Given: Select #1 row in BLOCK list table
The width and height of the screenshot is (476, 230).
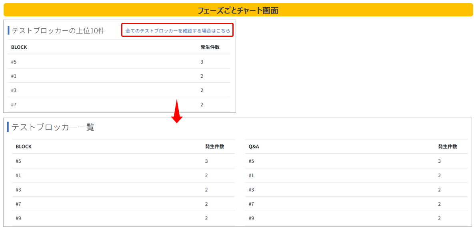Looking at the screenshot, I should [x=124, y=175].
